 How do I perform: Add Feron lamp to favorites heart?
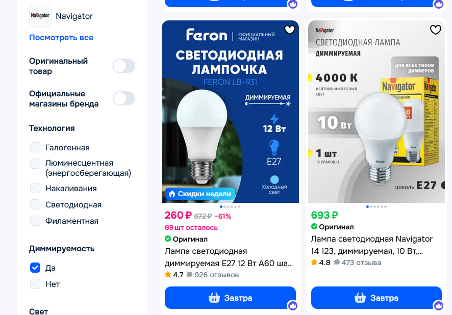point(290,30)
